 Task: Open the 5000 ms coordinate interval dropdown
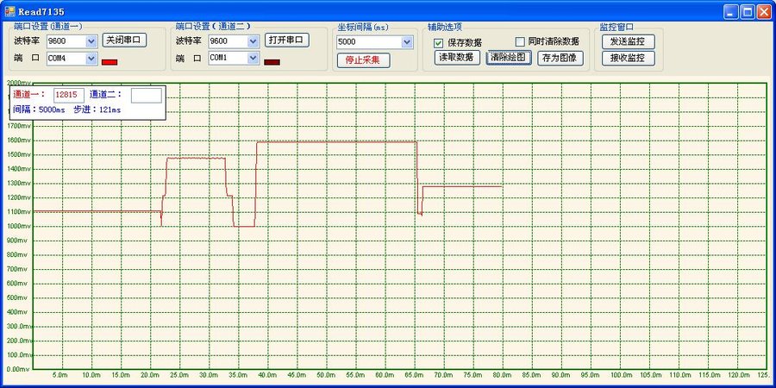coord(407,41)
